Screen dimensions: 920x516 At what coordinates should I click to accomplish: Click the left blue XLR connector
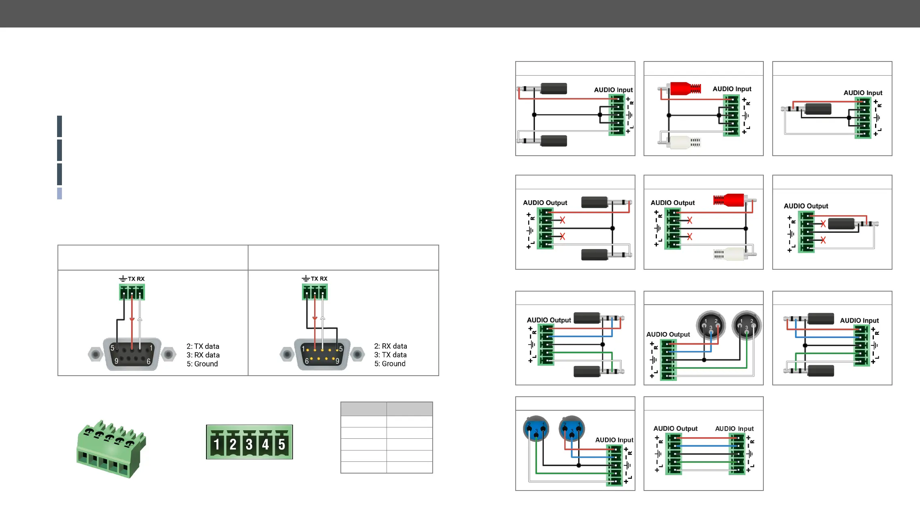(x=536, y=429)
